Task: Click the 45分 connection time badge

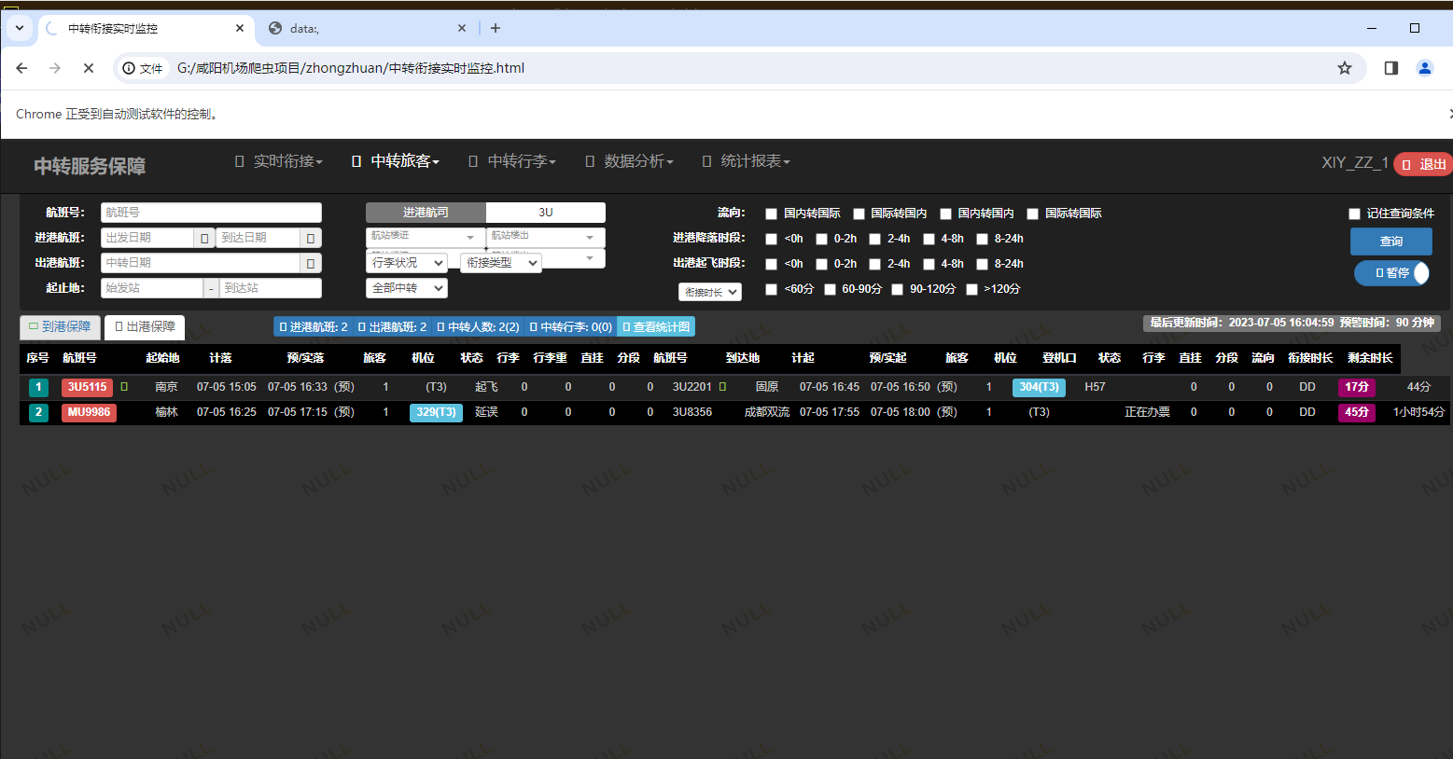Action: [x=1357, y=412]
